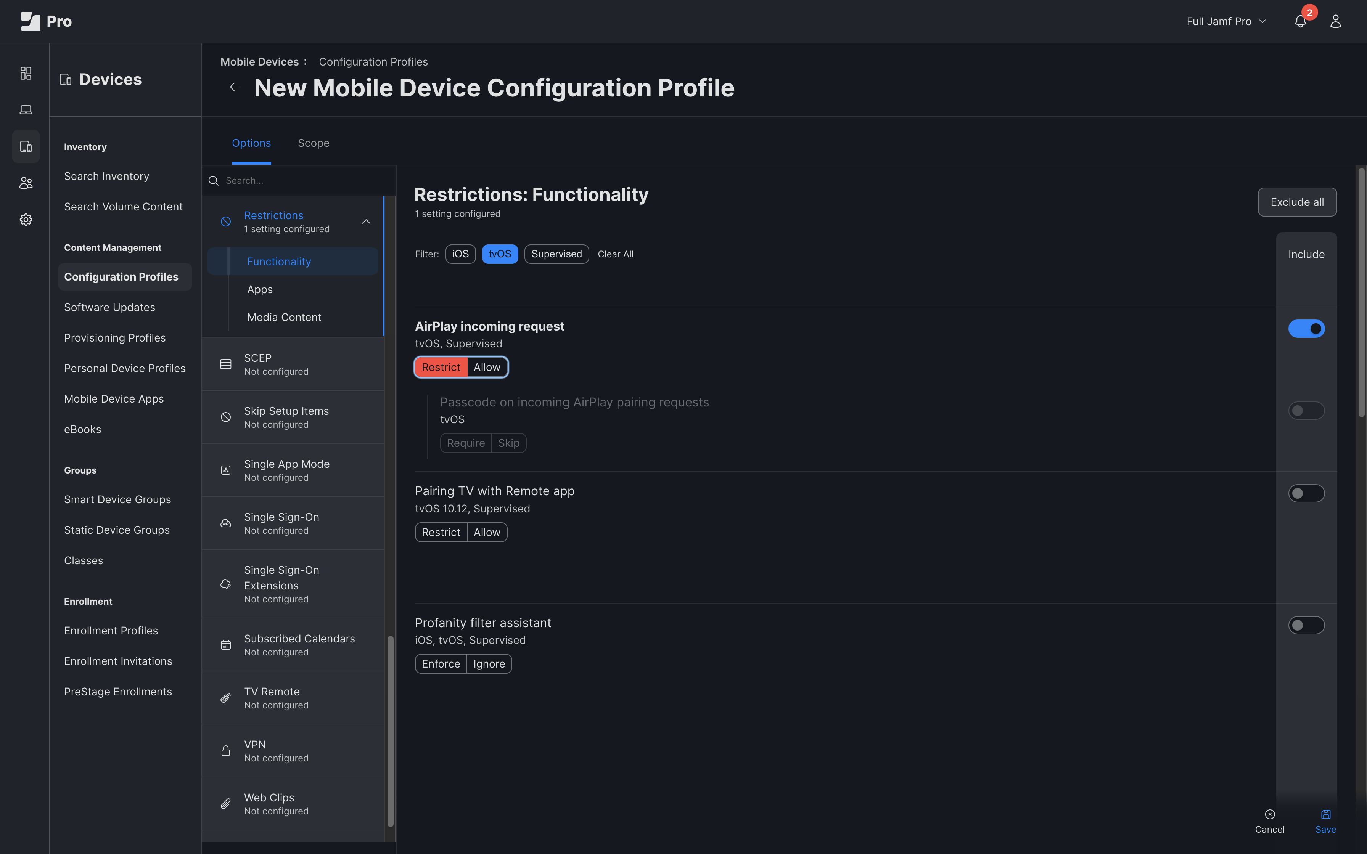Image resolution: width=1367 pixels, height=854 pixels.
Task: Select Functionality under Restrictions
Action: click(x=293, y=262)
